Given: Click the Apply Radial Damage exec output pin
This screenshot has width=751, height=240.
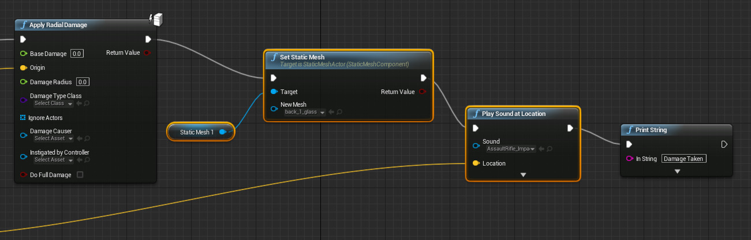Looking at the screenshot, I should [148, 39].
